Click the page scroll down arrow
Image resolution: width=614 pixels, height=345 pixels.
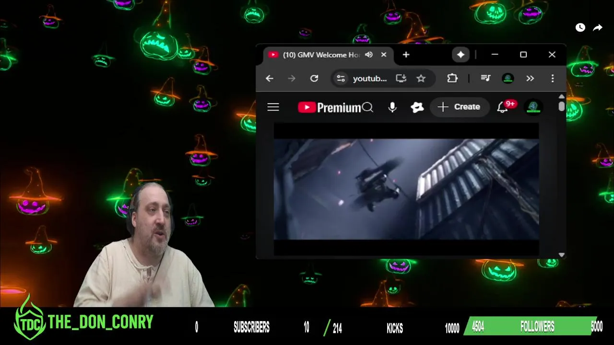pos(562,255)
